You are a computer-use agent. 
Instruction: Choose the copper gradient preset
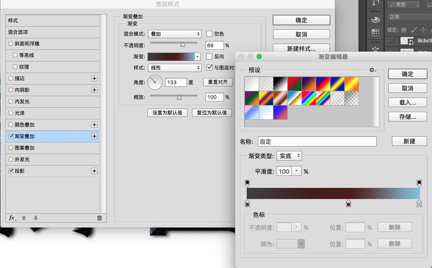280,98
